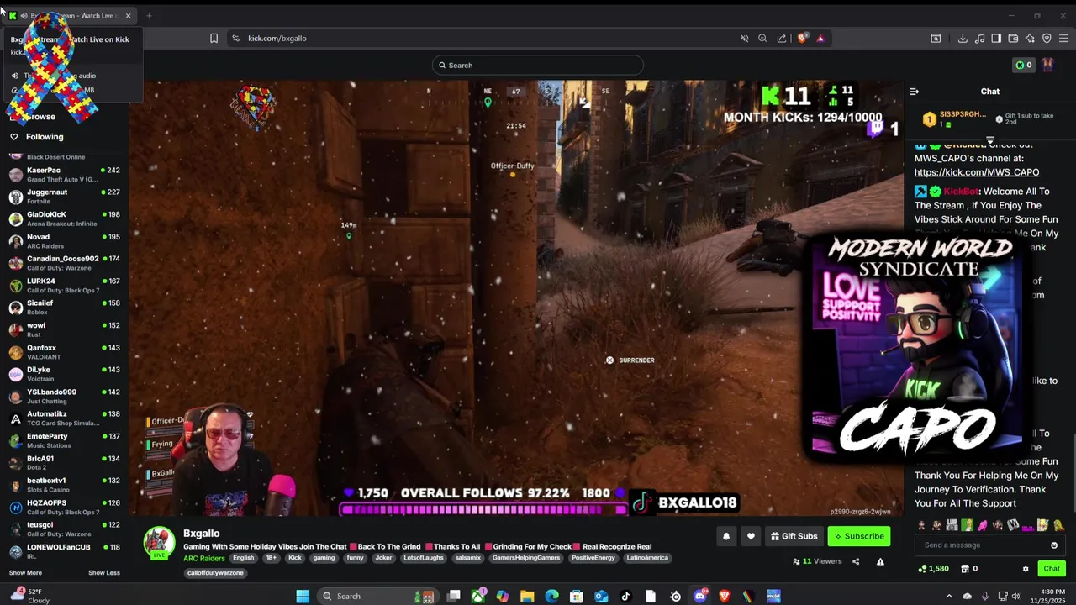Click the GamersHelpingGamers tag
Screen dimensions: 1076x605
(526, 558)
